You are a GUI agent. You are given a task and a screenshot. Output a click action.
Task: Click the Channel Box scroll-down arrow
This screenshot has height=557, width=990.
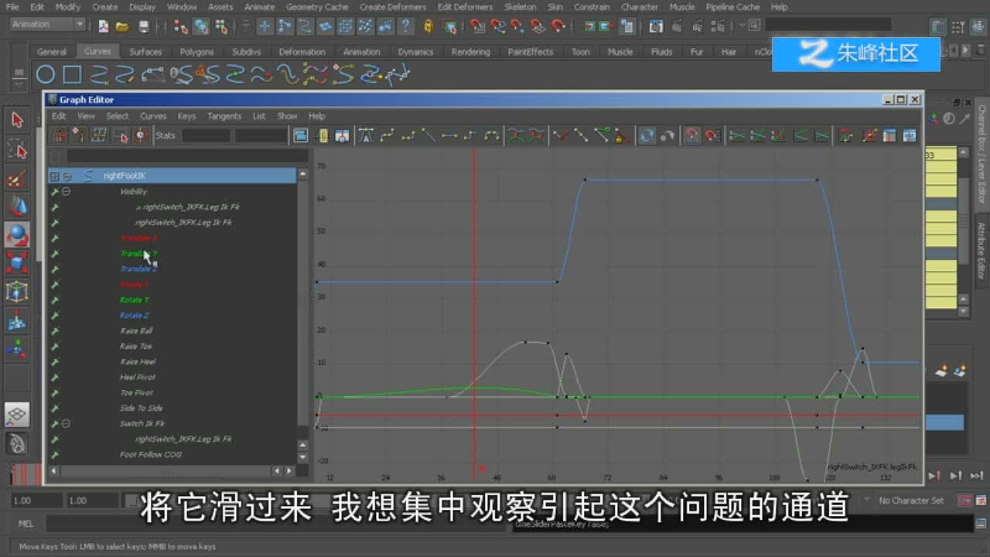click(x=963, y=311)
